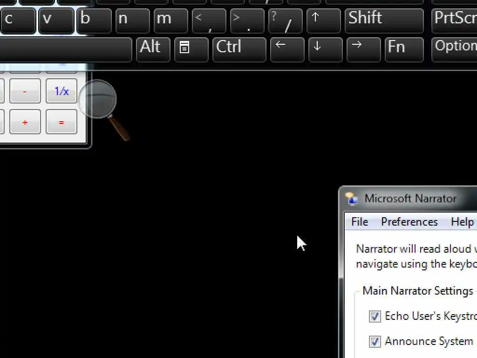Open the Narrator Preferences menu

(x=409, y=221)
